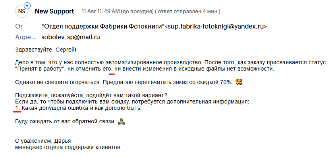Screen dimensions: 336x157
Task: Click the sender name 'Отдел поддержки Фабрики Фотокниги'
Action: click(103, 26)
